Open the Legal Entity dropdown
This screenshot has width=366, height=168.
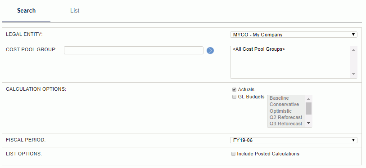point(294,35)
